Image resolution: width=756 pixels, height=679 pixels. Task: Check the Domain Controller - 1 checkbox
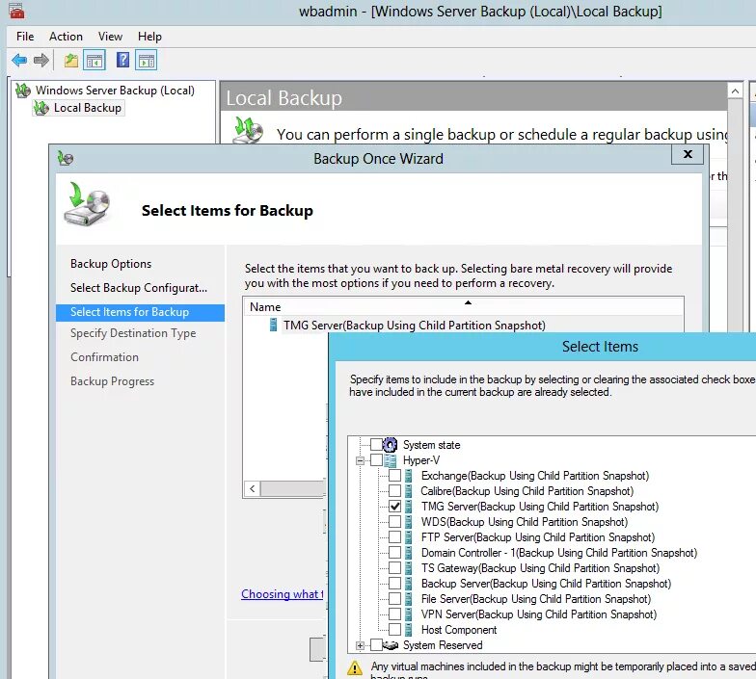395,553
